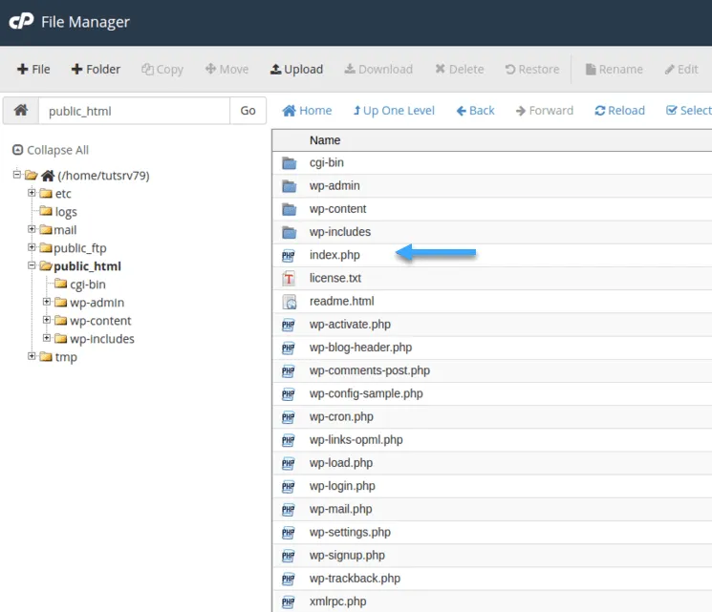Select cgi-bin in the folder tree
This screenshot has height=612, width=712.
88,285
